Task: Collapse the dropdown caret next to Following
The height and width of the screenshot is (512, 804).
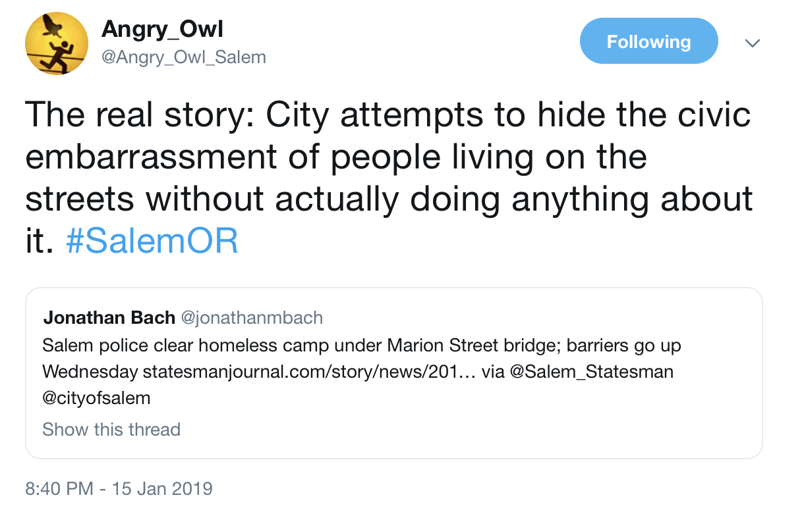Action: click(x=752, y=42)
